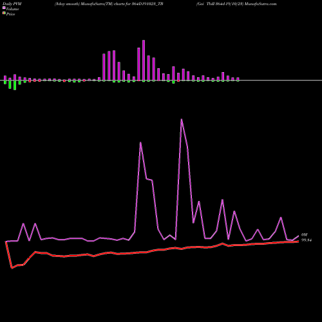
Task: Click the lowest dip of the red price line
Action: tap(12, 268)
